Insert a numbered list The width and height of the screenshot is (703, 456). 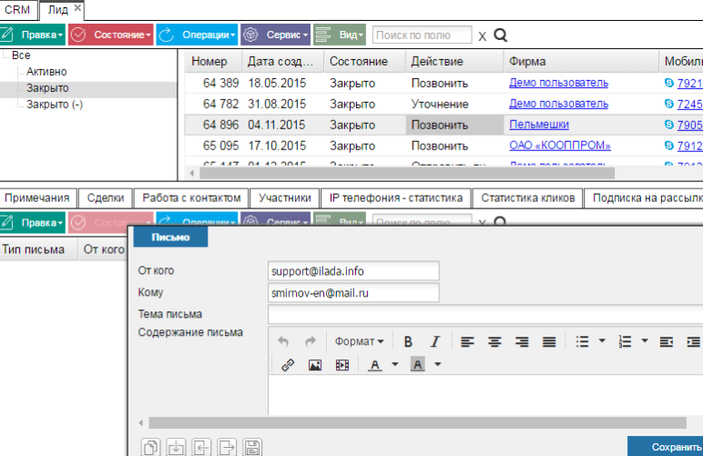625,342
